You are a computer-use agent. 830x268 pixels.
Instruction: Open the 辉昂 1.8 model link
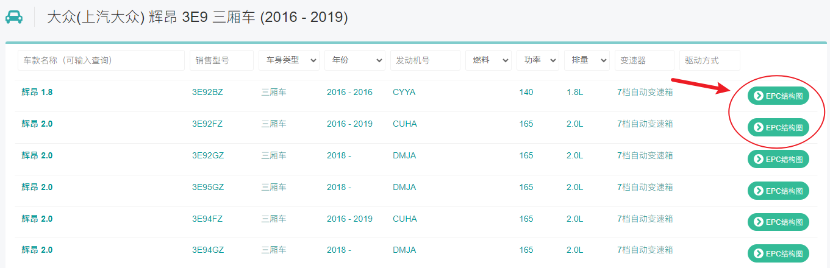(37, 93)
